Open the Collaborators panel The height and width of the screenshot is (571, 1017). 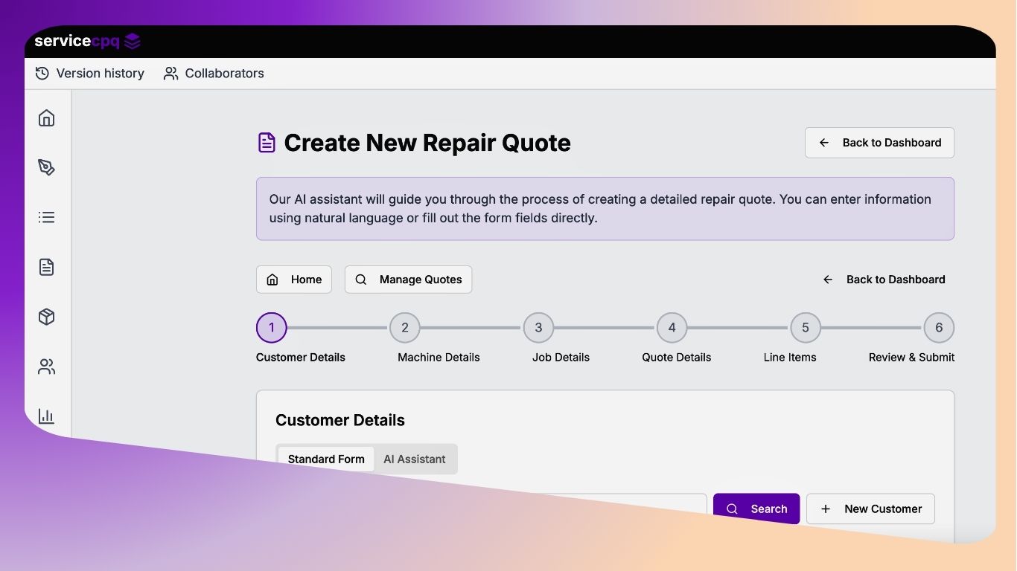[214, 74]
